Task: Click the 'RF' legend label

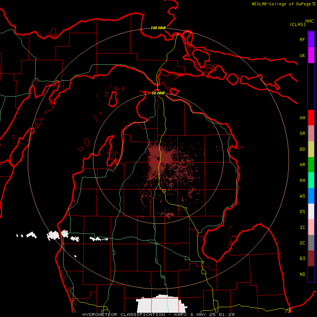Action: (302, 39)
